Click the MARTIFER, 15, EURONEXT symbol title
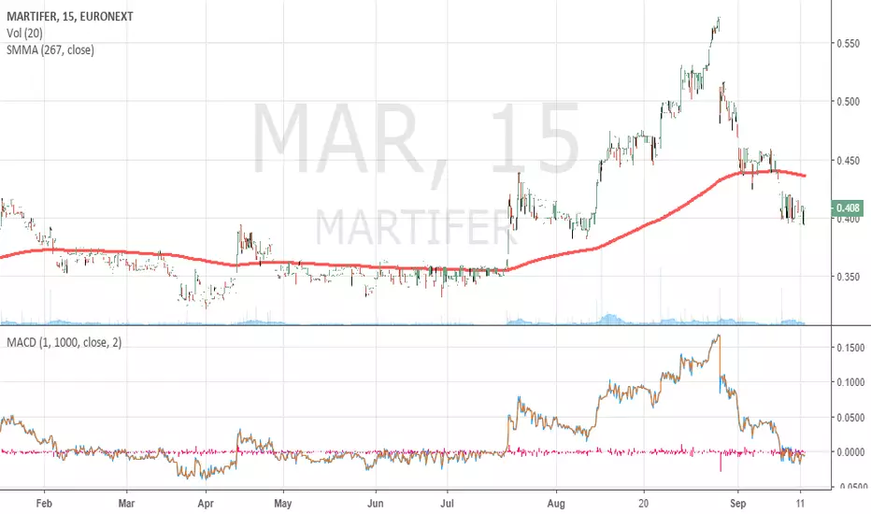This screenshot has width=871, height=514. 70,17
